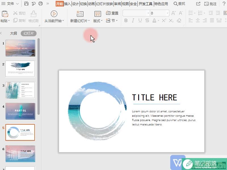Click the share icon in top bar
Screen dimensions: 227x170
[198, 4]
